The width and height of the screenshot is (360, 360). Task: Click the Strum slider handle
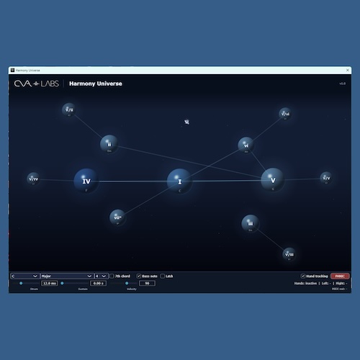(x=21, y=283)
